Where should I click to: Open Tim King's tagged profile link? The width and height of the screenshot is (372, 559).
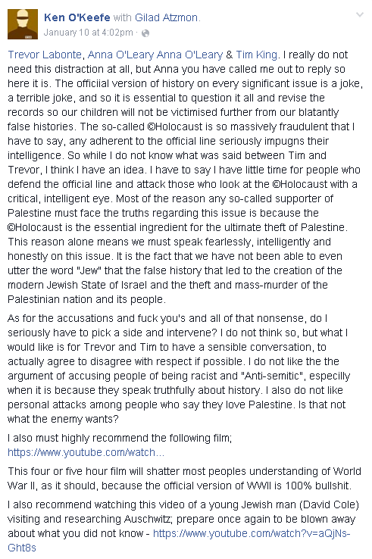(256, 55)
